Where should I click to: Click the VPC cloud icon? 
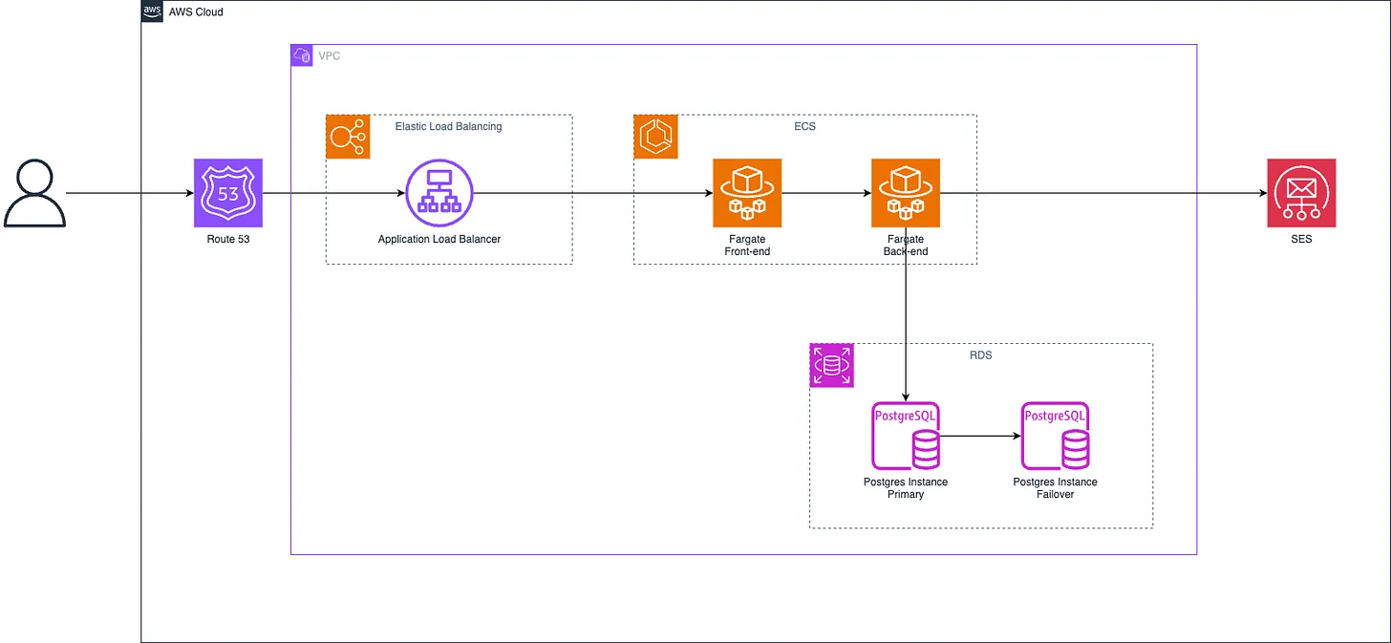coord(301,54)
